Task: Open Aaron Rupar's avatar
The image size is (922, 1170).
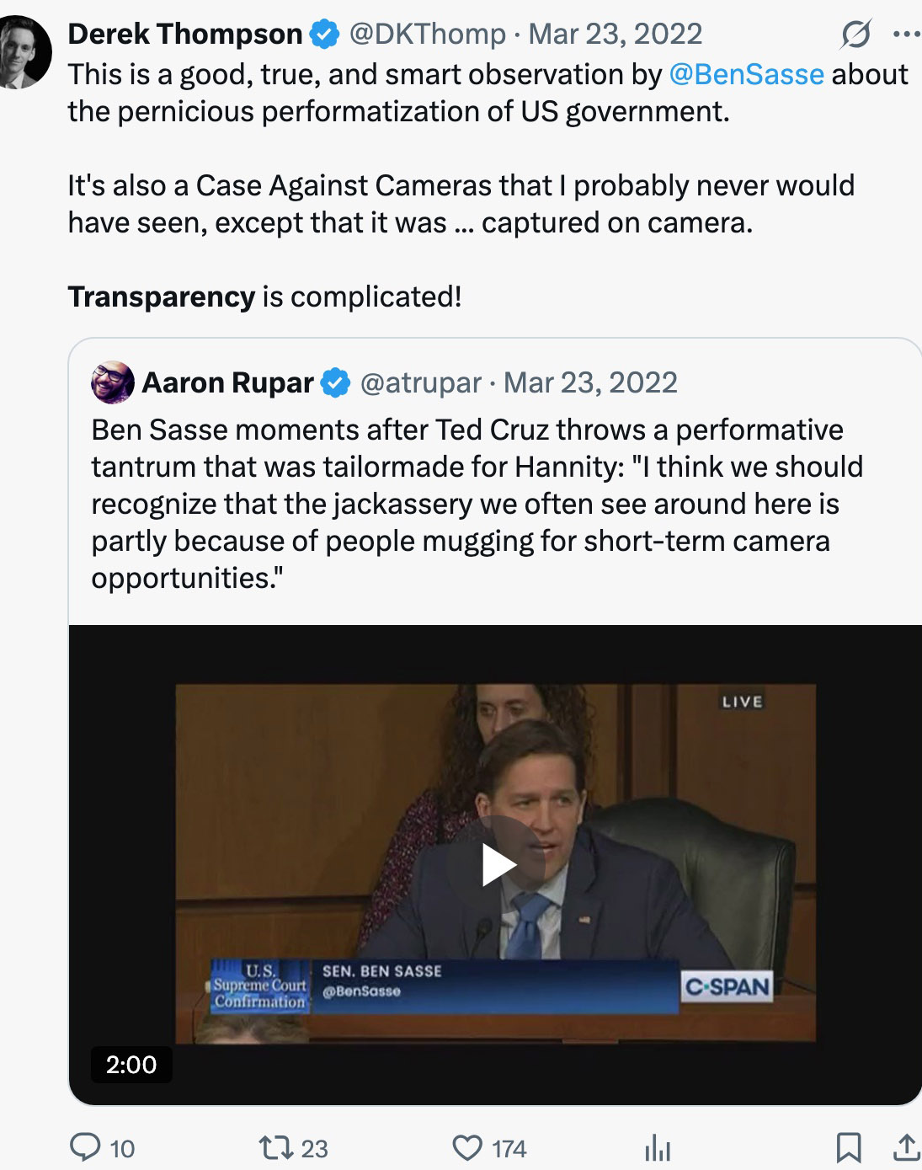Action: pyautogui.click(x=112, y=382)
